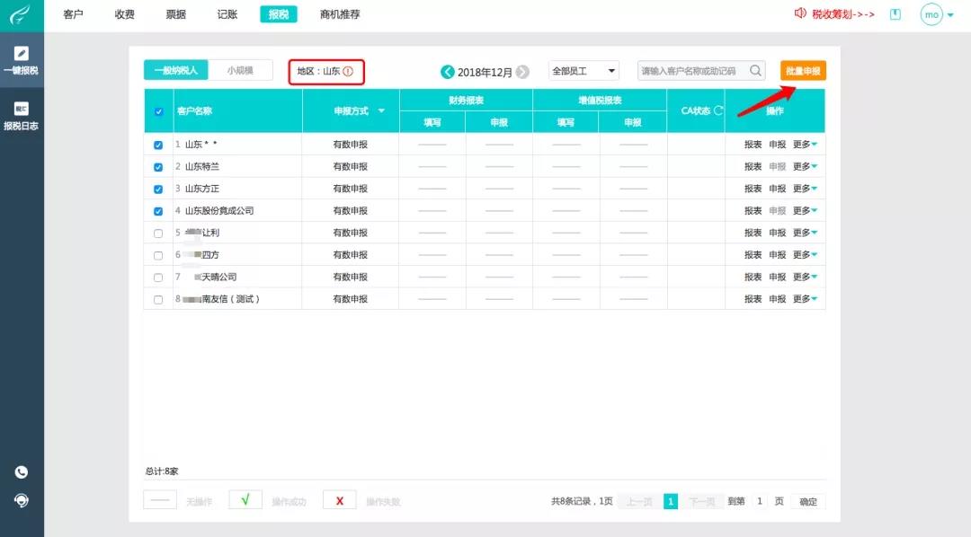Select the 报税 top menu
971x537 pixels.
(279, 14)
